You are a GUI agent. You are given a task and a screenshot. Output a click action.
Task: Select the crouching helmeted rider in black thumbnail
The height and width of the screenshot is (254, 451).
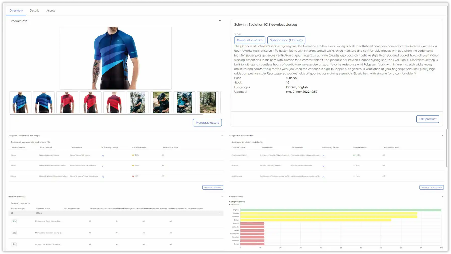(x=161, y=102)
